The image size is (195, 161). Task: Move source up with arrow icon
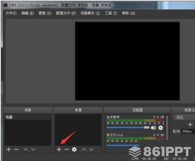83,149
